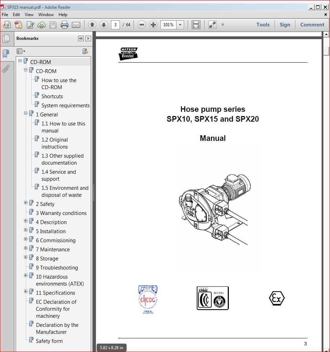
Task: Click the zoom out minus button
Action: click(142, 25)
